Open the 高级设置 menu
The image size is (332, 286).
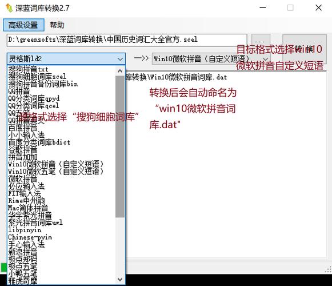tap(23, 25)
